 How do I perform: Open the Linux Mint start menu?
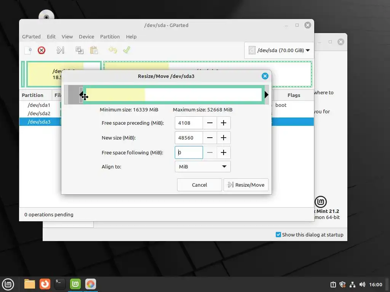tap(8, 284)
